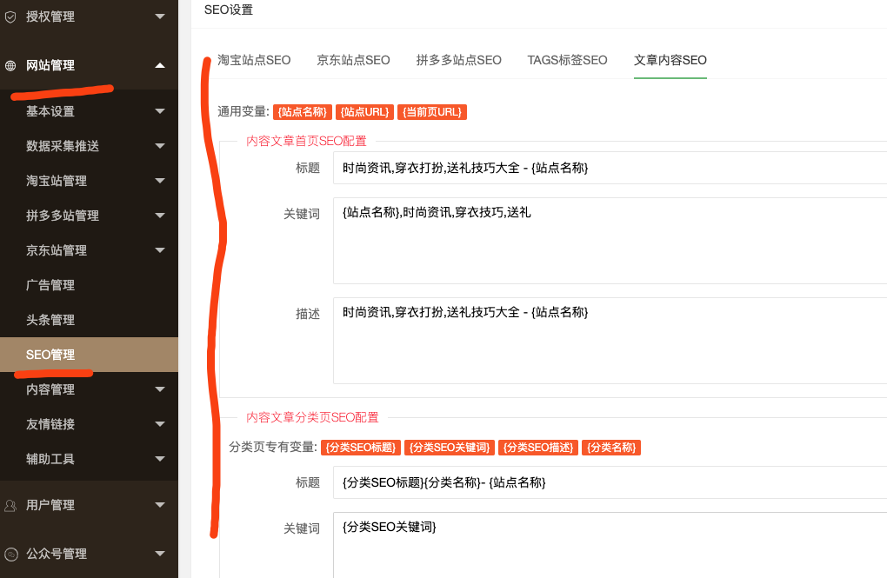Click the SEO设置 page heading

(x=229, y=10)
